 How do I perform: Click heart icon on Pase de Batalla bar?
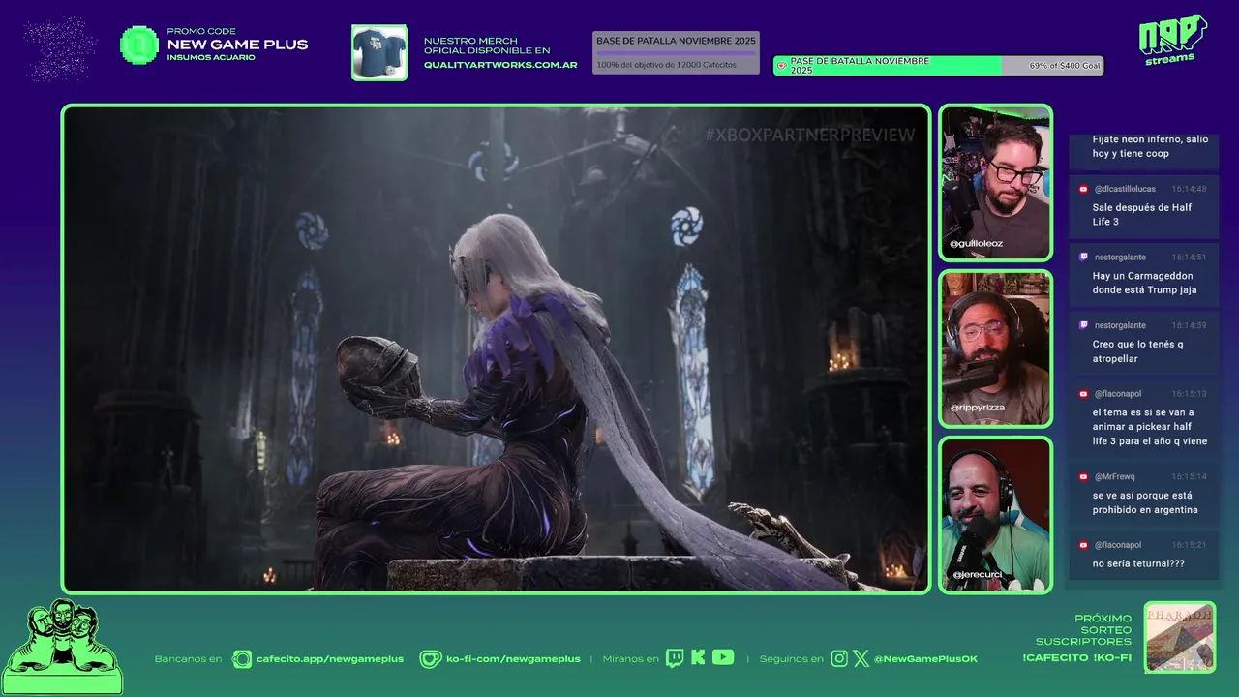click(x=781, y=66)
